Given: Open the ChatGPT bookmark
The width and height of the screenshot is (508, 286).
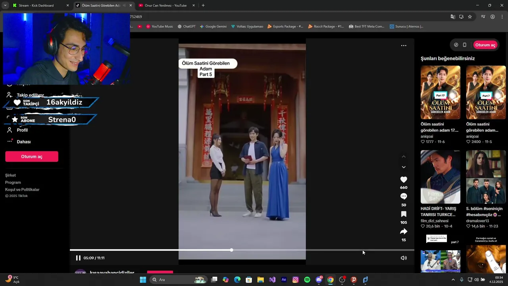Looking at the screenshot, I should click(187, 27).
